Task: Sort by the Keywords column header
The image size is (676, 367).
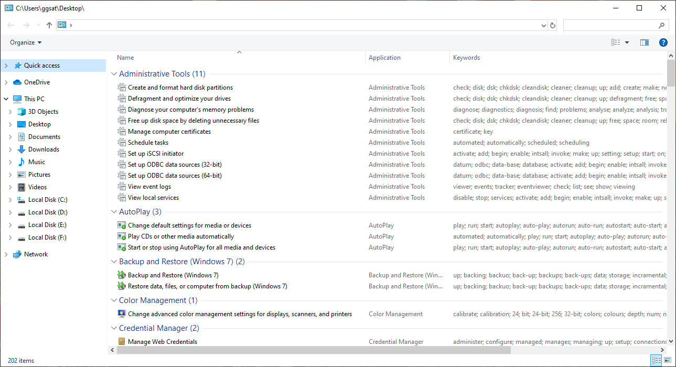Action: coord(466,58)
